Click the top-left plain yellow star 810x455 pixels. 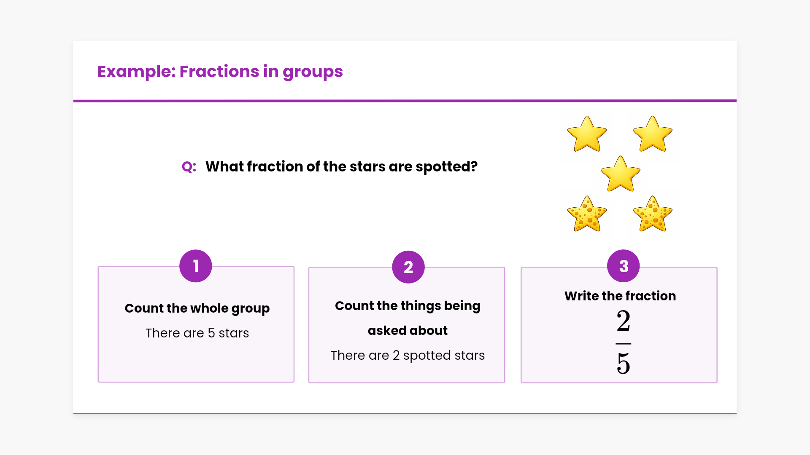(587, 135)
